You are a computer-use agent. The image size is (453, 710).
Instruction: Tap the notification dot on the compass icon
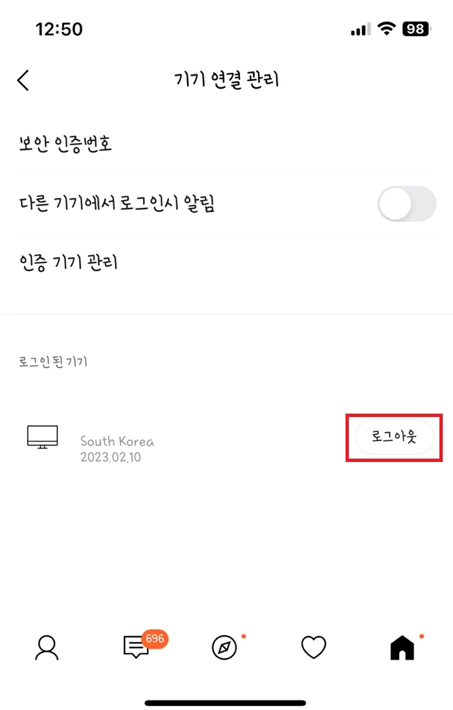point(244,636)
